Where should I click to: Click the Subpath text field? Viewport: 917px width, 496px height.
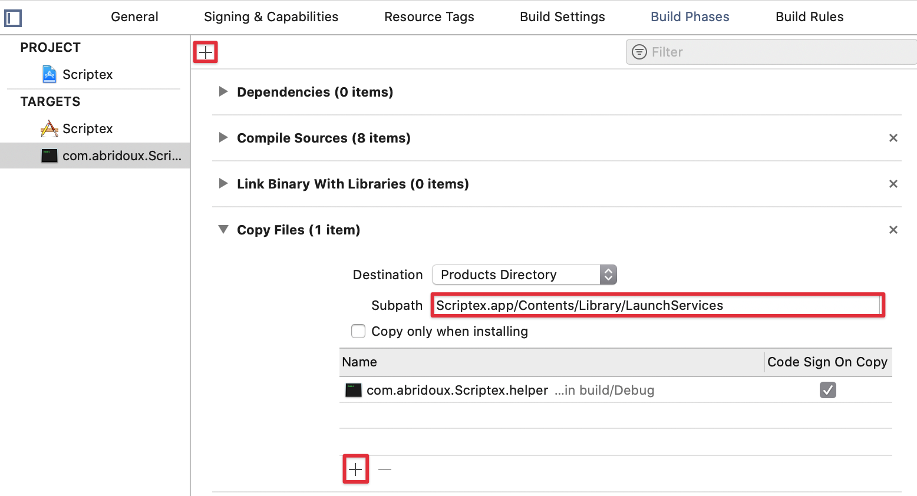coord(657,305)
